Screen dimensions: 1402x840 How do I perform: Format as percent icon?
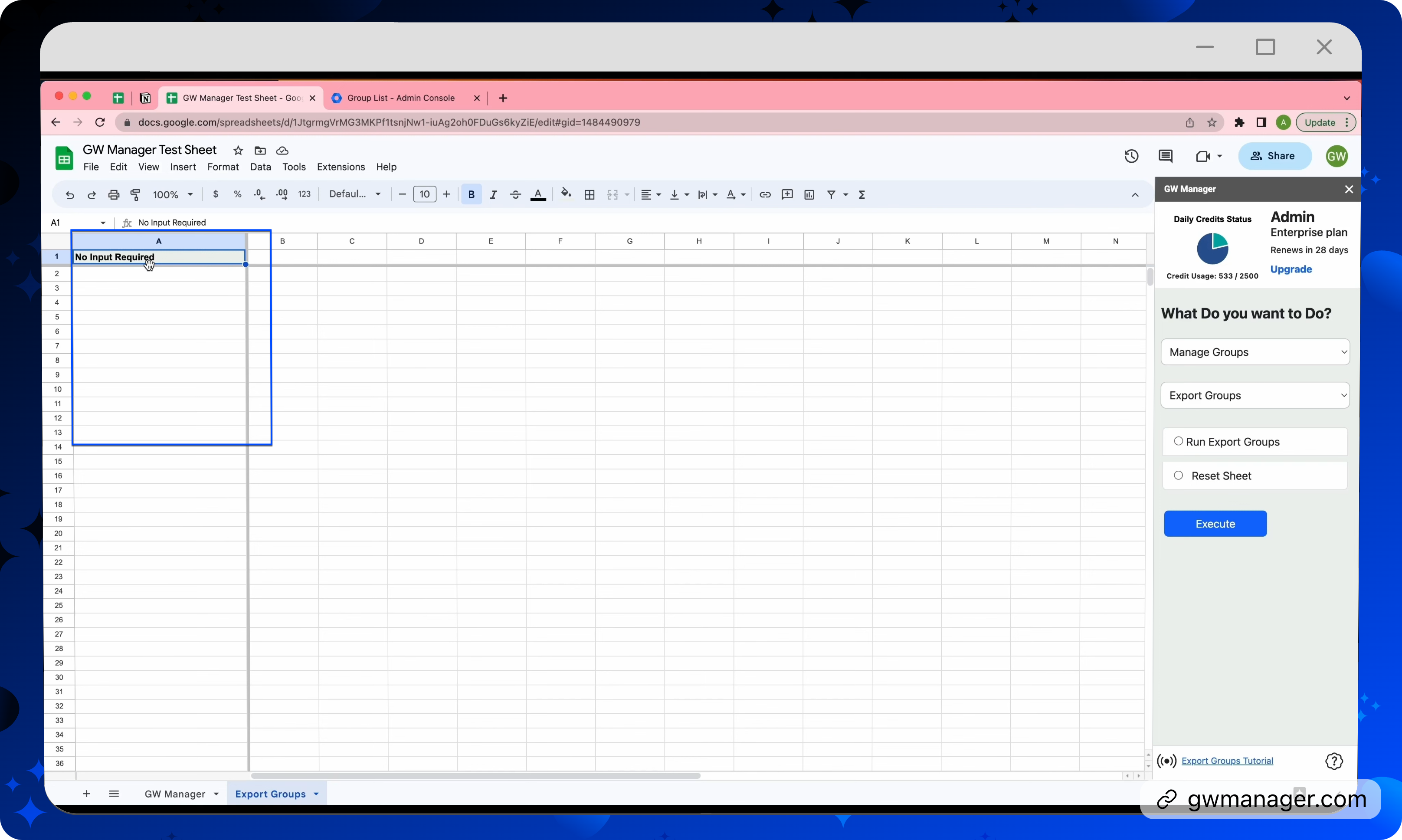pyautogui.click(x=238, y=194)
